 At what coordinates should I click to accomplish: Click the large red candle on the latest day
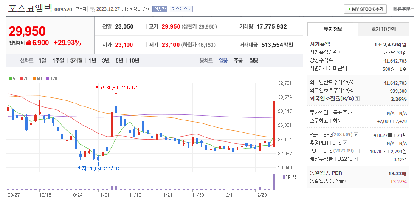273,124
